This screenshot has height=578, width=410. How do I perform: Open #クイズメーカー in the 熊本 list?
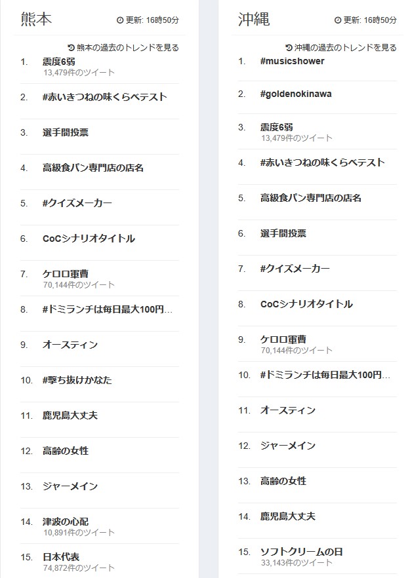(x=77, y=203)
